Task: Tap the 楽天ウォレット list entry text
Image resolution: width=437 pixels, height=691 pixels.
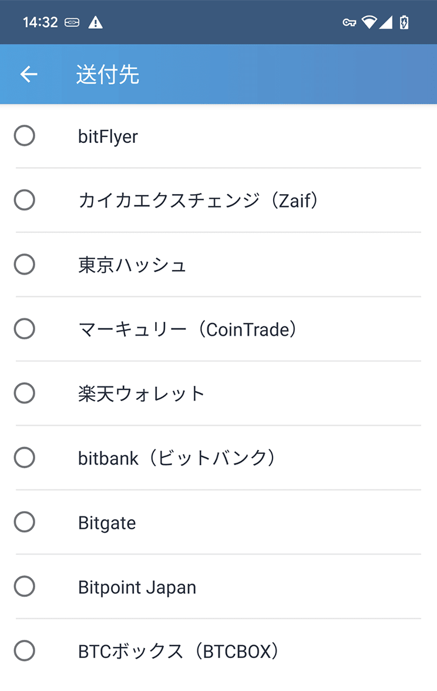Action: pos(141,393)
